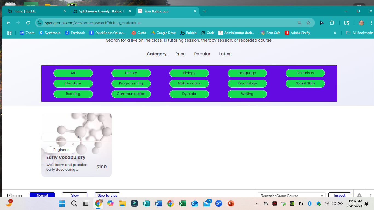Open the Adobe Firefly bookmark

[298, 33]
